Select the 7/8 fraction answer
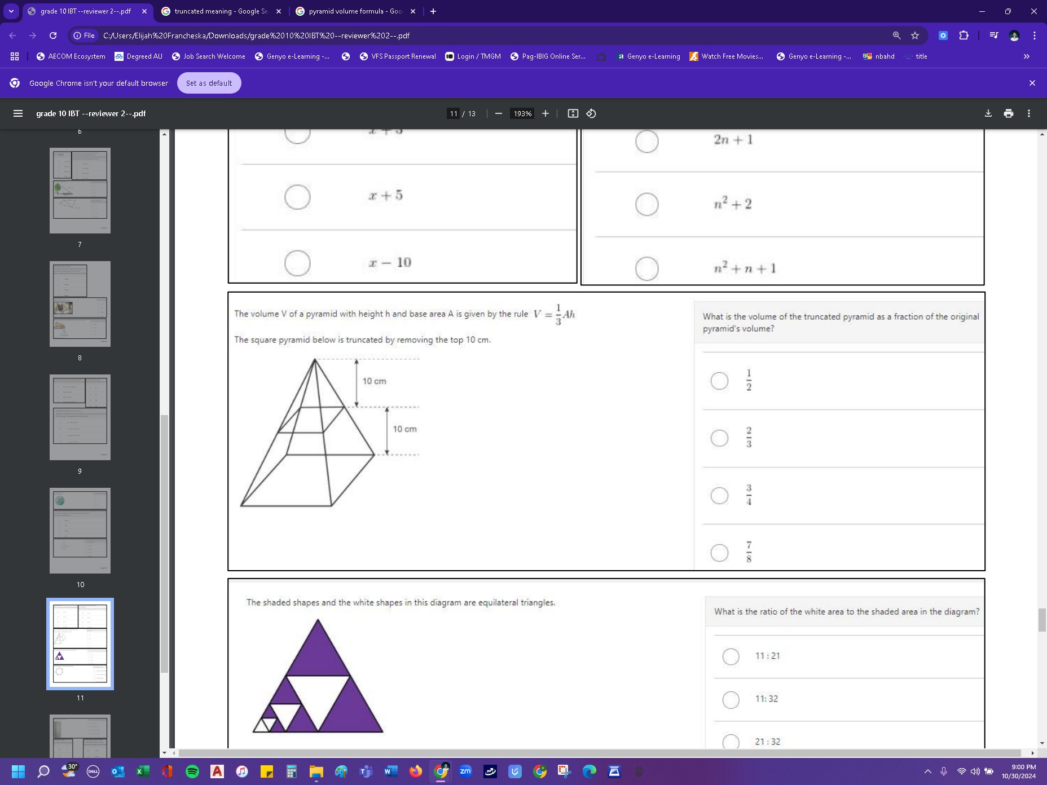This screenshot has width=1047, height=785. (x=719, y=552)
